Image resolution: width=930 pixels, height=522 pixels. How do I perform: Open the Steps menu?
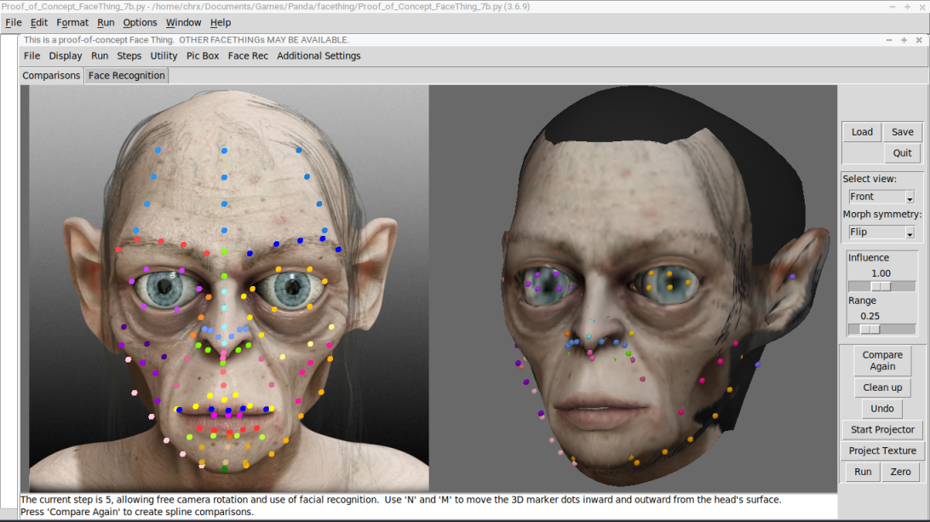click(x=129, y=55)
